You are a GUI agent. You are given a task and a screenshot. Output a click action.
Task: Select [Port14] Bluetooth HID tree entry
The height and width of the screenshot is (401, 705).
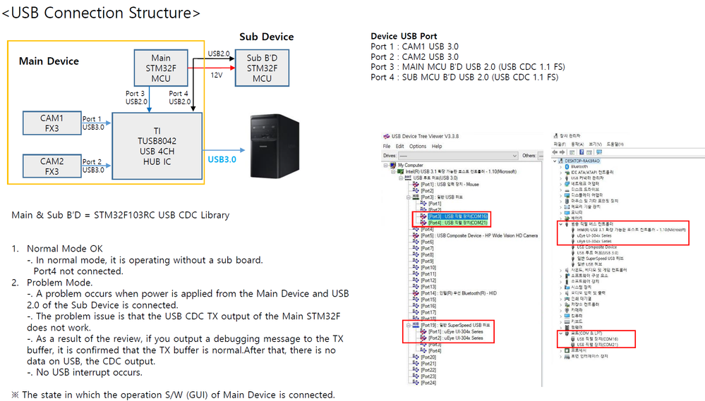click(459, 293)
